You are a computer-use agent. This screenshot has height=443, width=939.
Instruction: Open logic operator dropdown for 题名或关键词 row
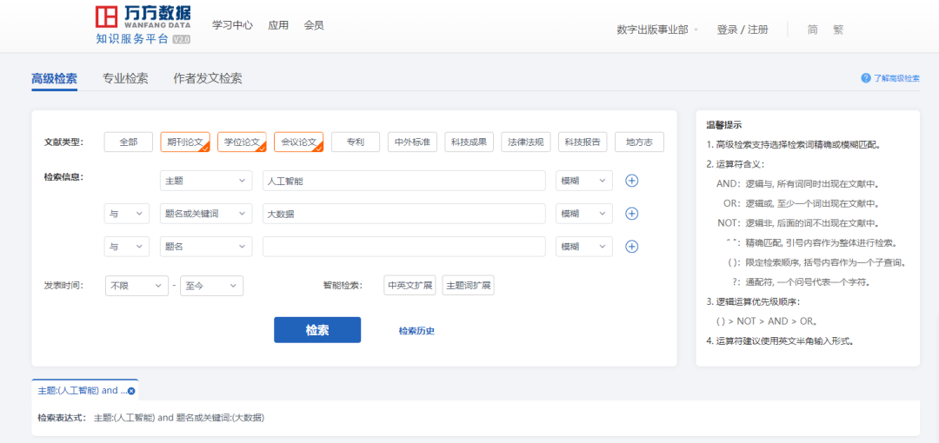(127, 214)
